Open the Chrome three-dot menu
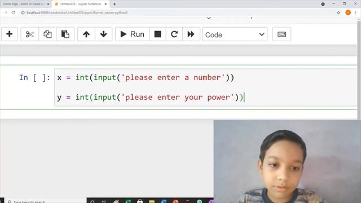The image size is (361, 203). 356,12
